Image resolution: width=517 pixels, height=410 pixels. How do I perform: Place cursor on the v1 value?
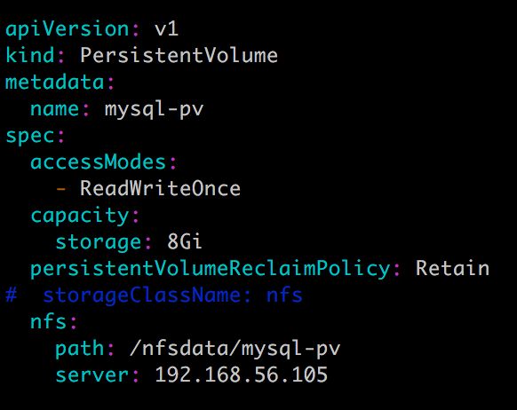(x=166, y=29)
